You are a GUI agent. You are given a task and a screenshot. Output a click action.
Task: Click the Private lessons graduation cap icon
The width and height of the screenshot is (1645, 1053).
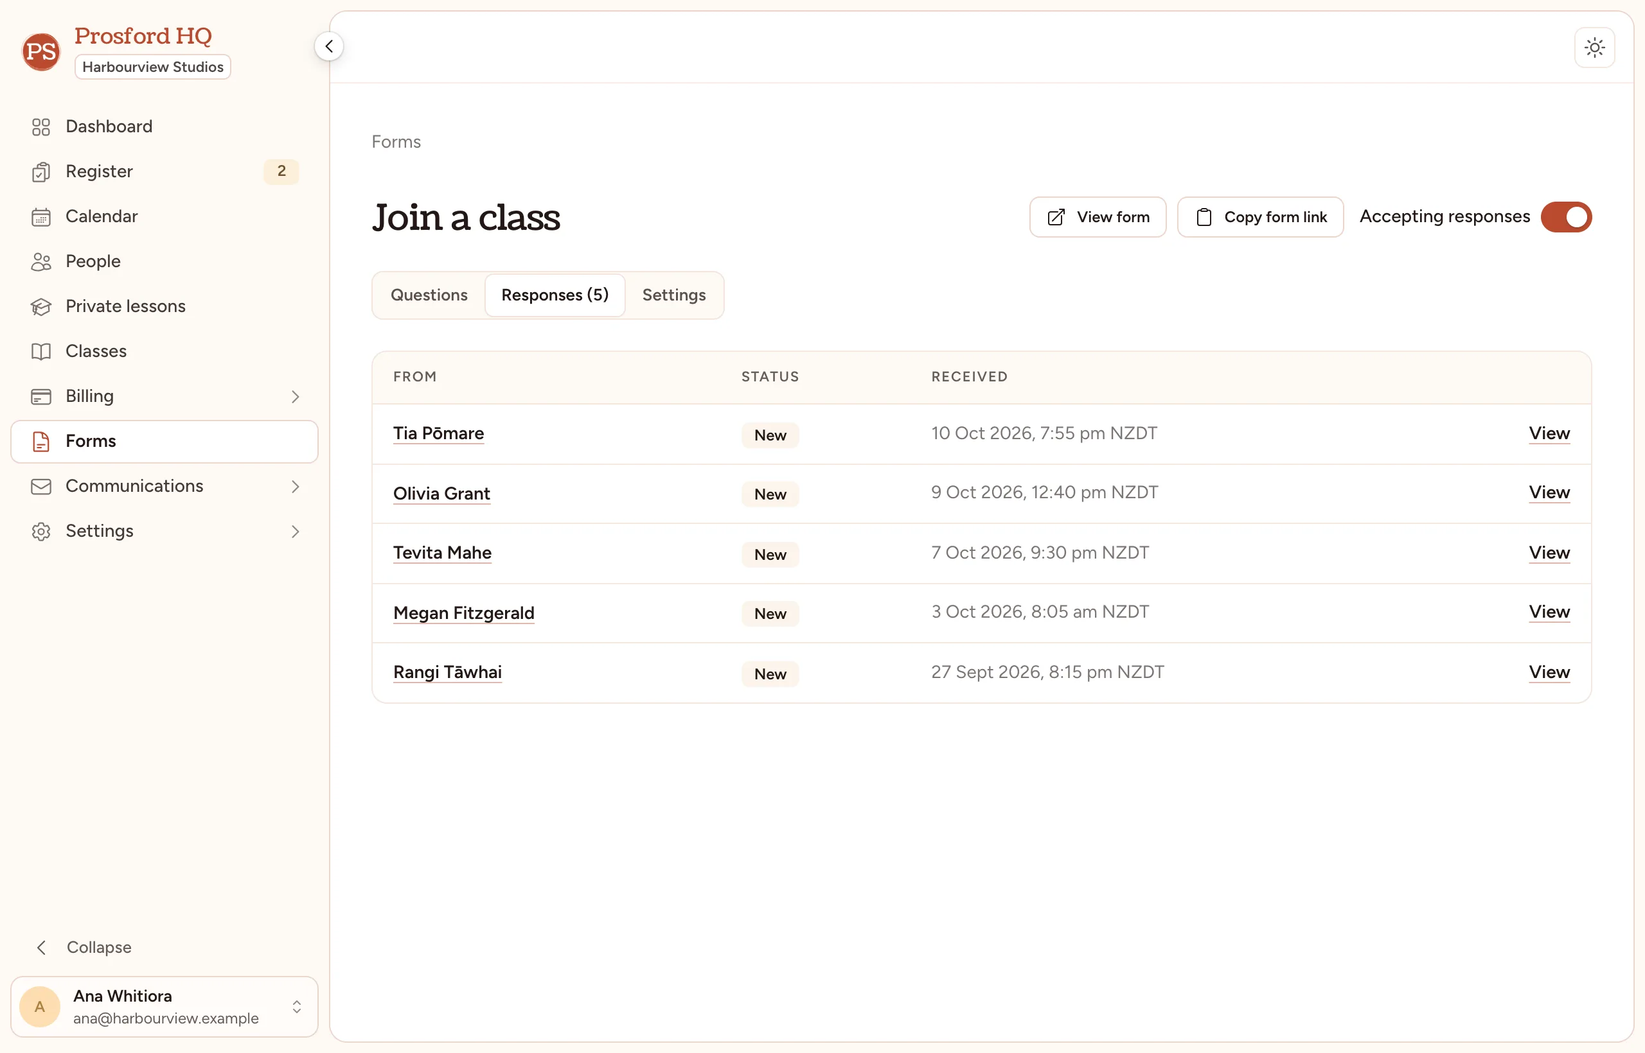pos(41,306)
